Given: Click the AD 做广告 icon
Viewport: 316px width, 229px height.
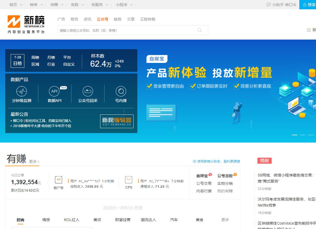Looking at the screenshot, I should (59, 180).
